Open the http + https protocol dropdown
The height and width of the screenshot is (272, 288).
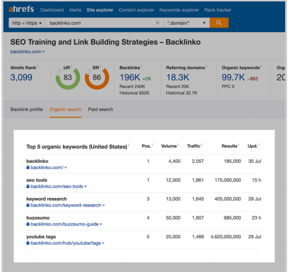pyautogui.click(x=27, y=23)
